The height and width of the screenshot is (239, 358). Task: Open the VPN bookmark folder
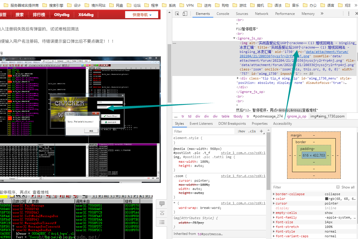(x=187, y=5)
